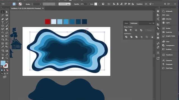Image resolution: width=179 pixels, height=100 pixels.
Task: Switch to the Pathfinder tab
Action: click(x=134, y=23)
